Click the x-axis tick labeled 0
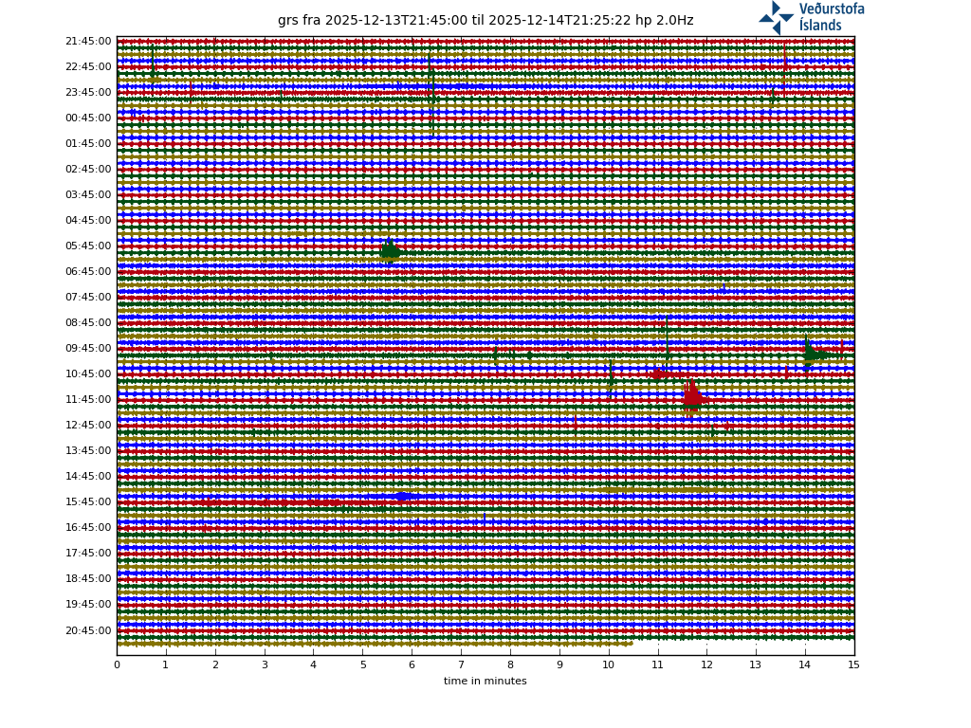The height and width of the screenshot is (728, 971). click(x=117, y=664)
